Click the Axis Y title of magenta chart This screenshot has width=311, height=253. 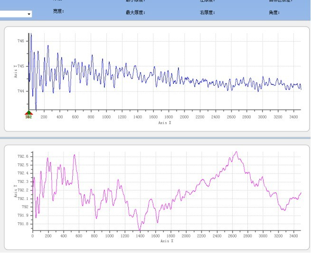pyautogui.click(x=16, y=190)
